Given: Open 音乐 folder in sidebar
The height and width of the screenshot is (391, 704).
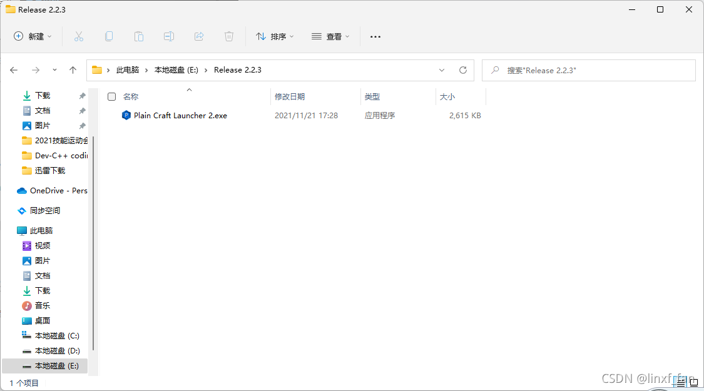Looking at the screenshot, I should pos(36,306).
